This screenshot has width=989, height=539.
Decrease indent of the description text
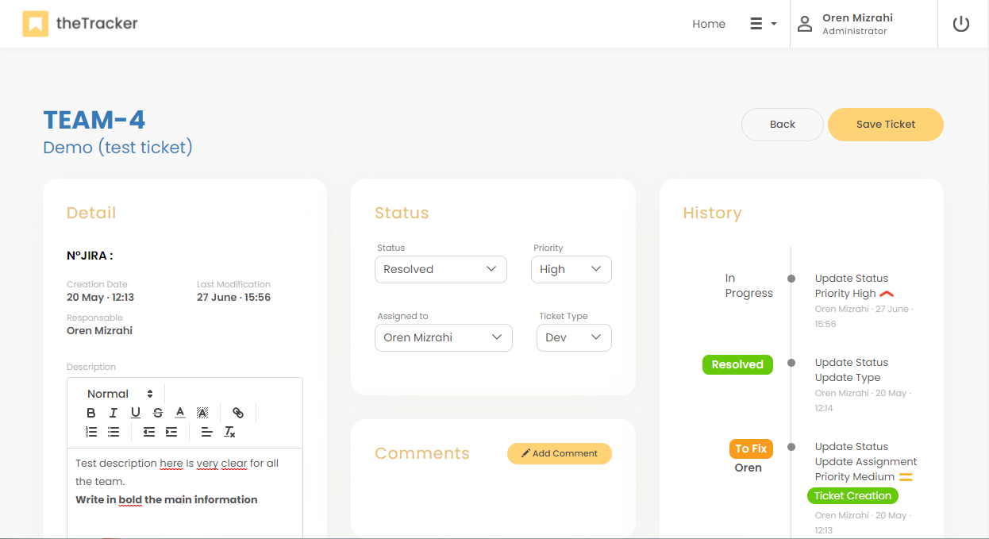coord(149,432)
